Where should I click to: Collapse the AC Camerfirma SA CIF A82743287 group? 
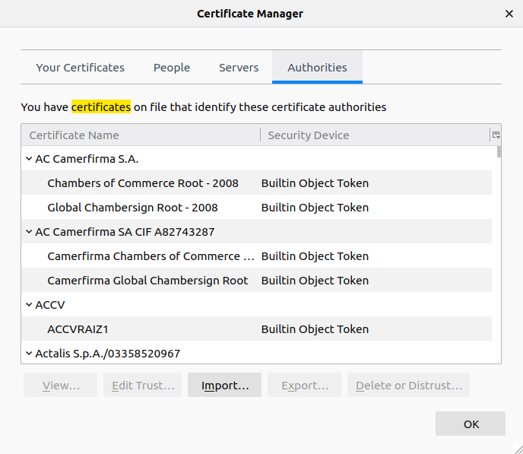click(x=29, y=232)
